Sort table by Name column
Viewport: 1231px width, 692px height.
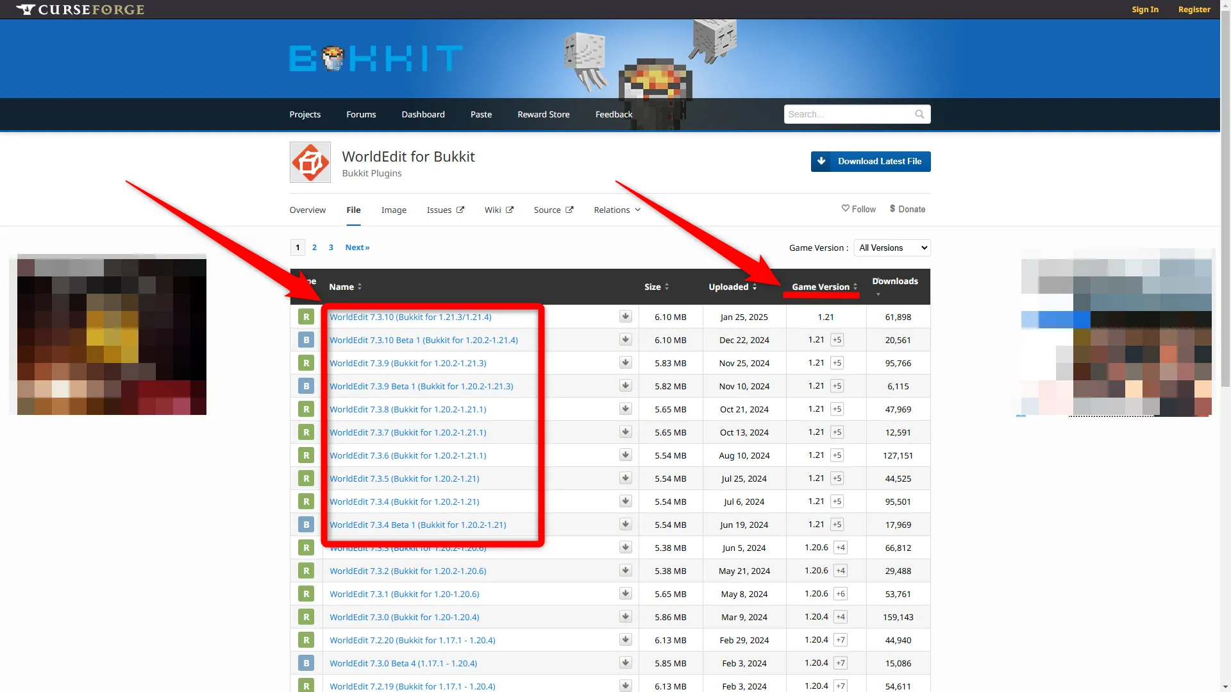[x=345, y=287]
